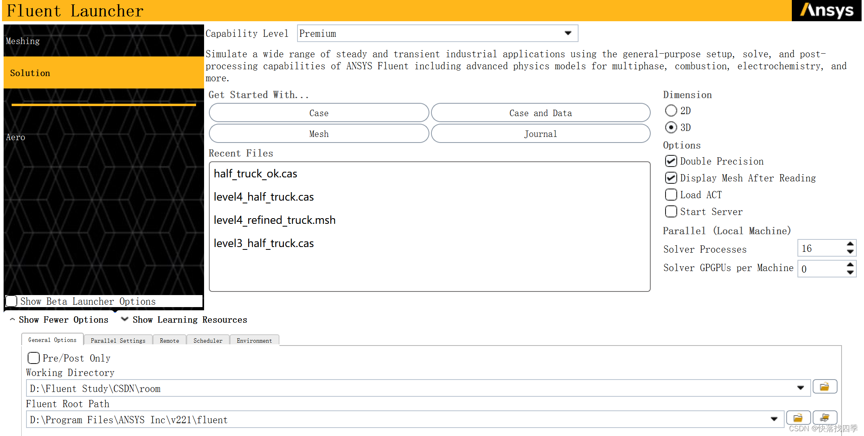Click the network folder icon for Root Path

[x=824, y=418]
